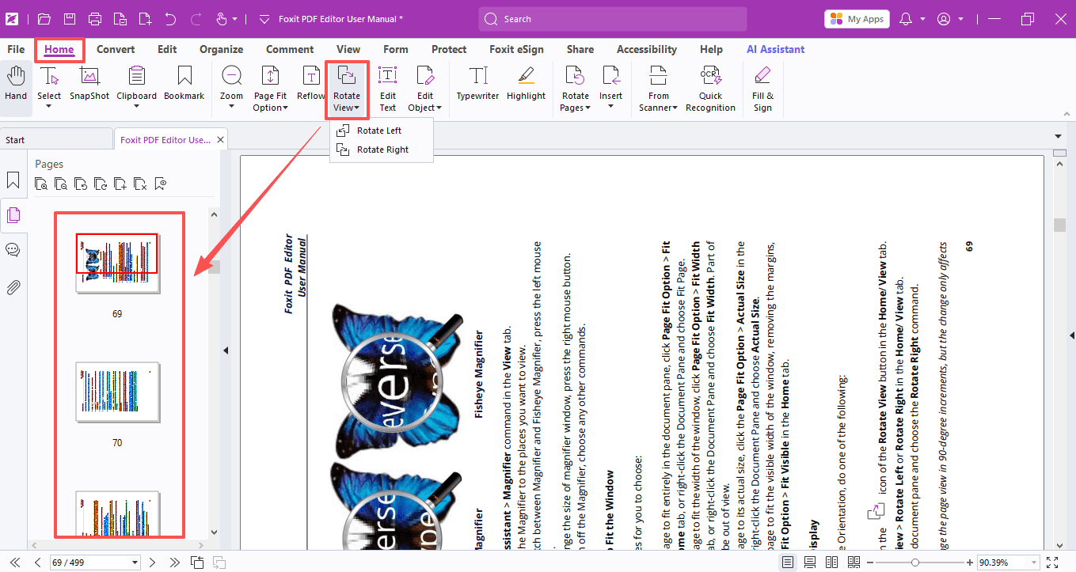The image size is (1076, 572).
Task: Click the Save icon in title bar
Action: (70, 18)
